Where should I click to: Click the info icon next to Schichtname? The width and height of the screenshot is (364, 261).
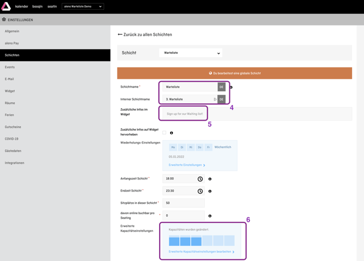coord(231,87)
